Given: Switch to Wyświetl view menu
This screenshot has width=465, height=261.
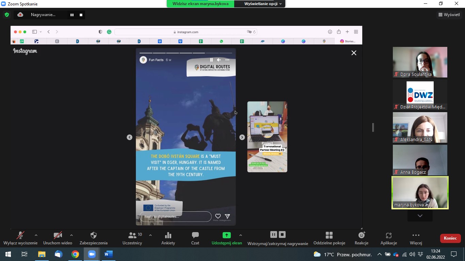Looking at the screenshot, I should click(449, 15).
